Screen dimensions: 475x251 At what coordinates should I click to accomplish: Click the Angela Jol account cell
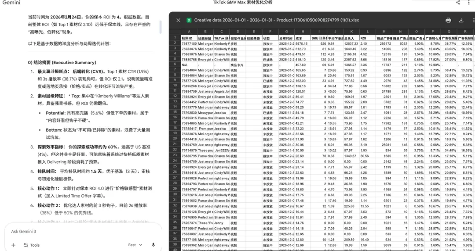tap(221, 91)
